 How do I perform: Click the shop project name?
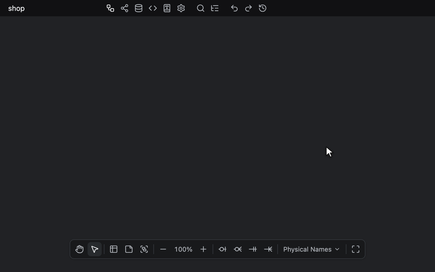point(16,8)
